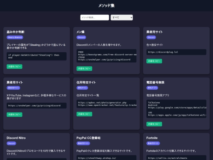This screenshot has height=160, width=213.
Task: Click the メン爆 card title
Action: tap(80, 32)
